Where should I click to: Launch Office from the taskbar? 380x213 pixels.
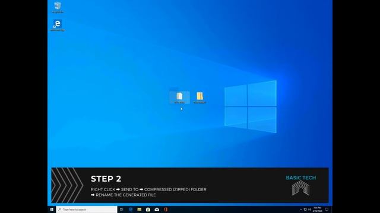click(x=166, y=209)
